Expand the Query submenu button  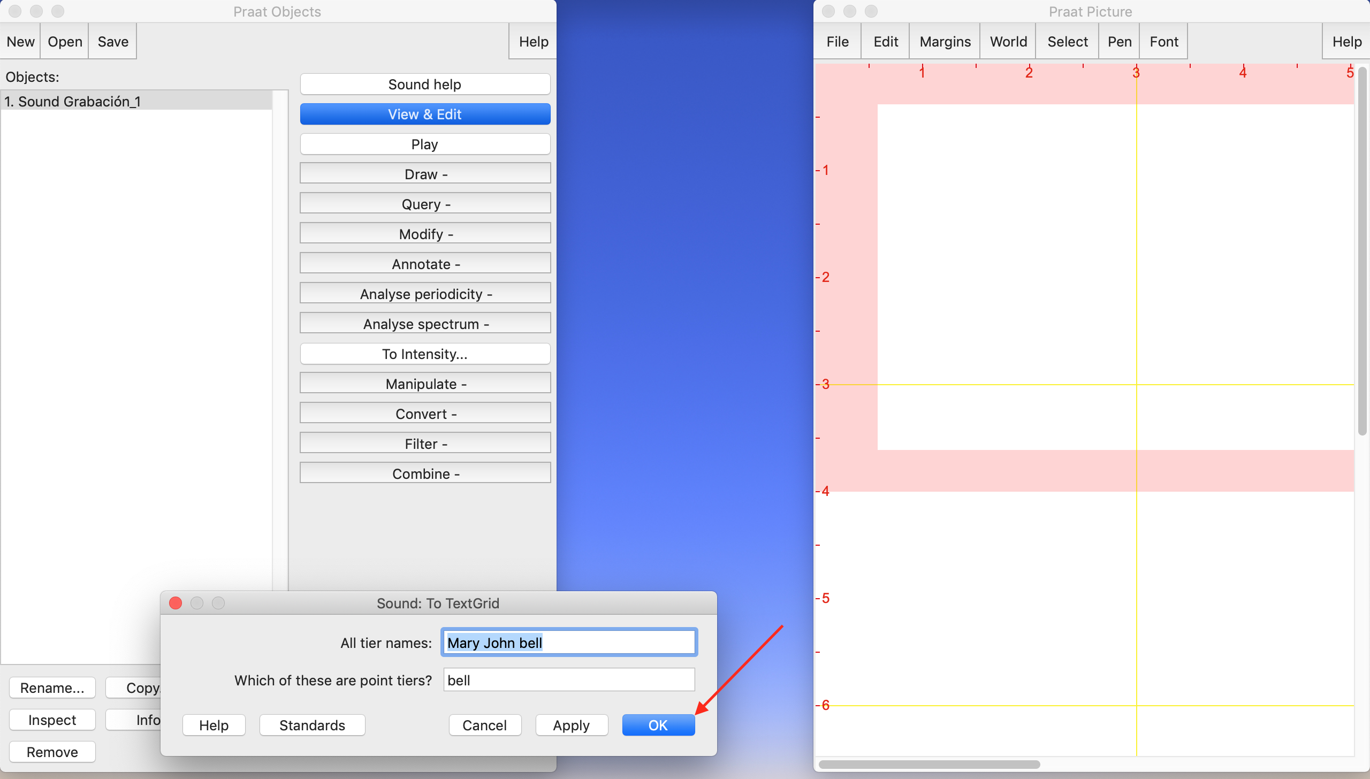425,204
